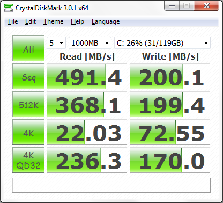
Task: Close the CrystalDiskMark window
Action: [206, 6]
